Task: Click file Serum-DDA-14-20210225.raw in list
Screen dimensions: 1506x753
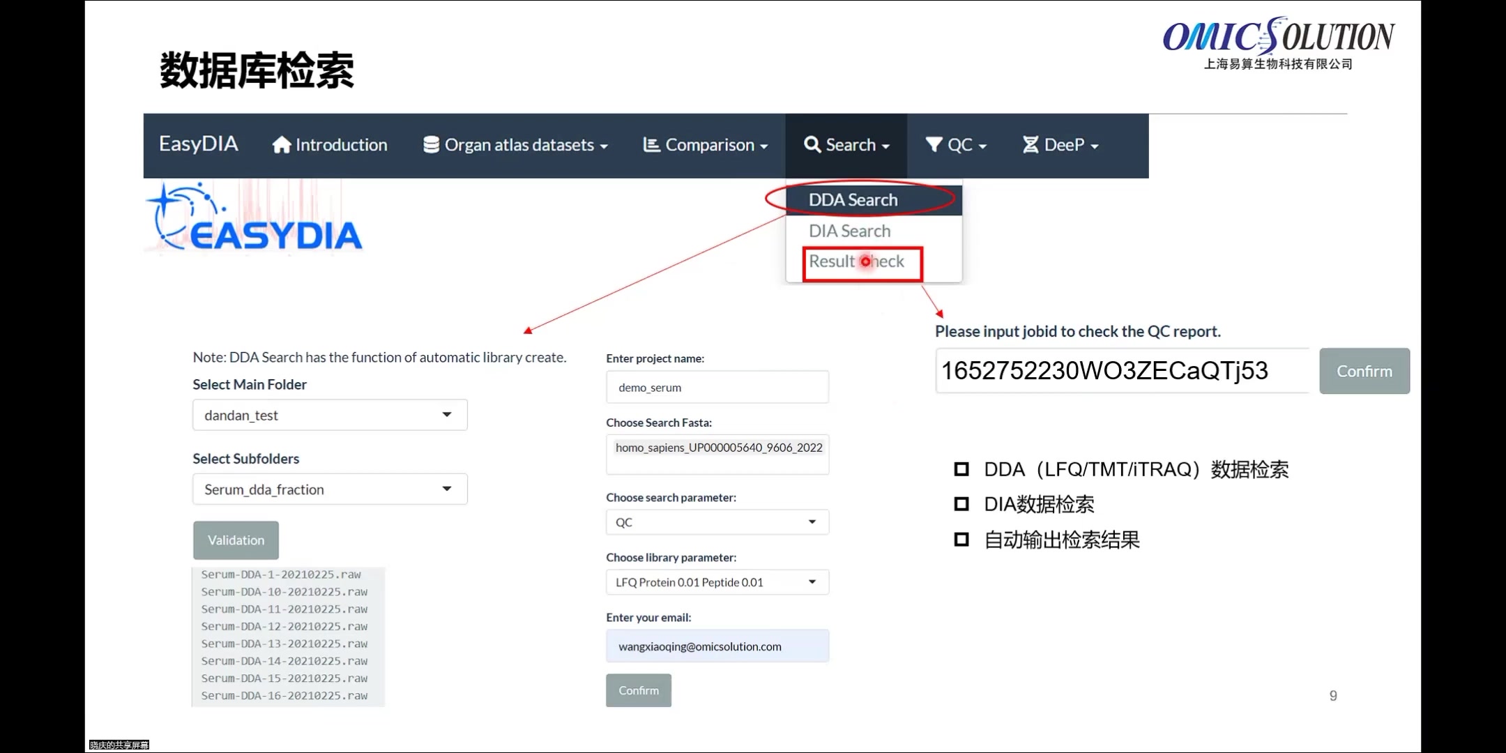Action: point(284,661)
